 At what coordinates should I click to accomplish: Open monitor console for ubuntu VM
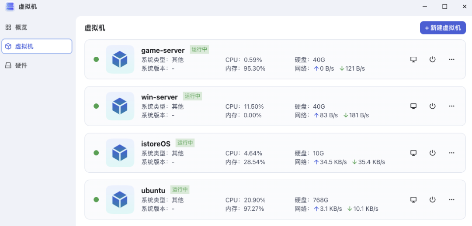click(x=413, y=199)
